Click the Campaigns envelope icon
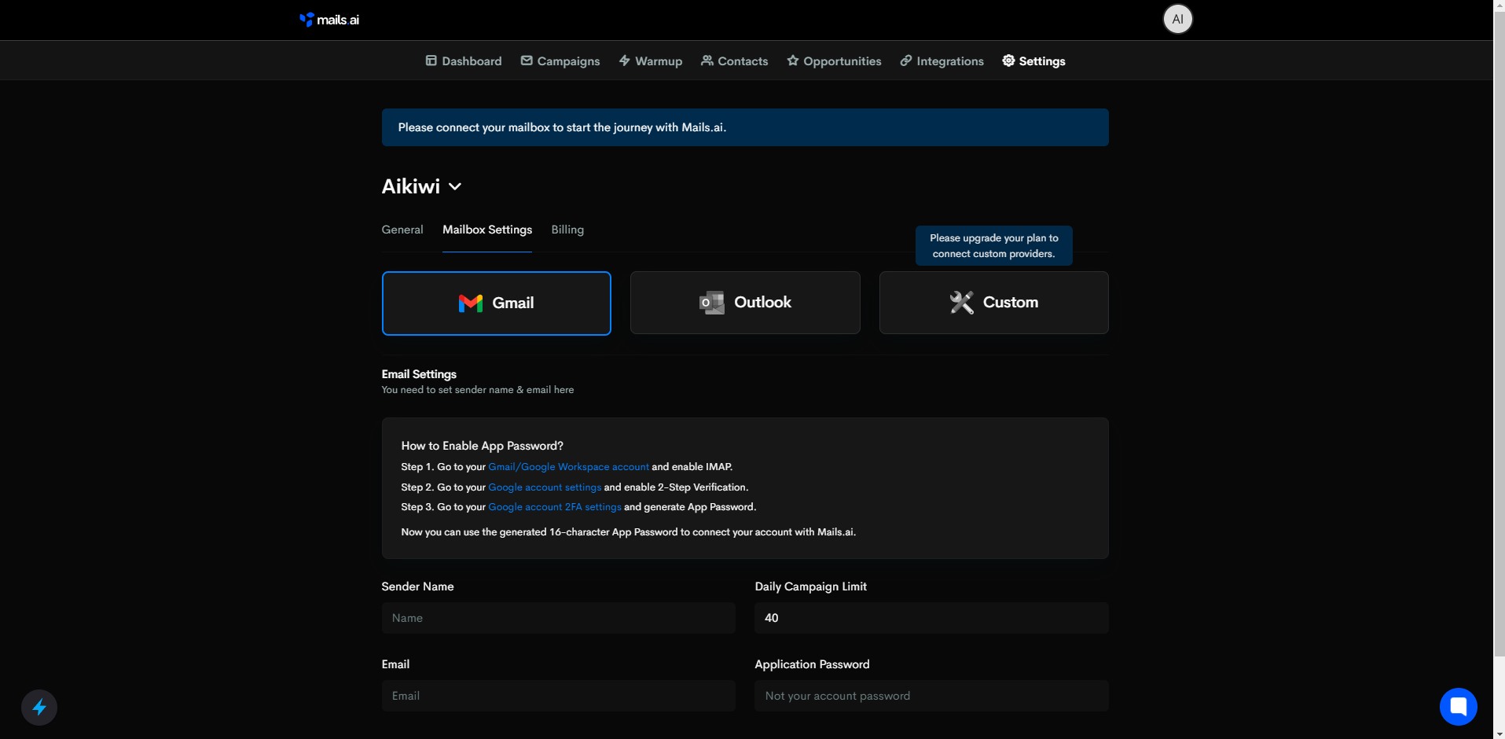The width and height of the screenshot is (1505, 739). [x=527, y=61]
